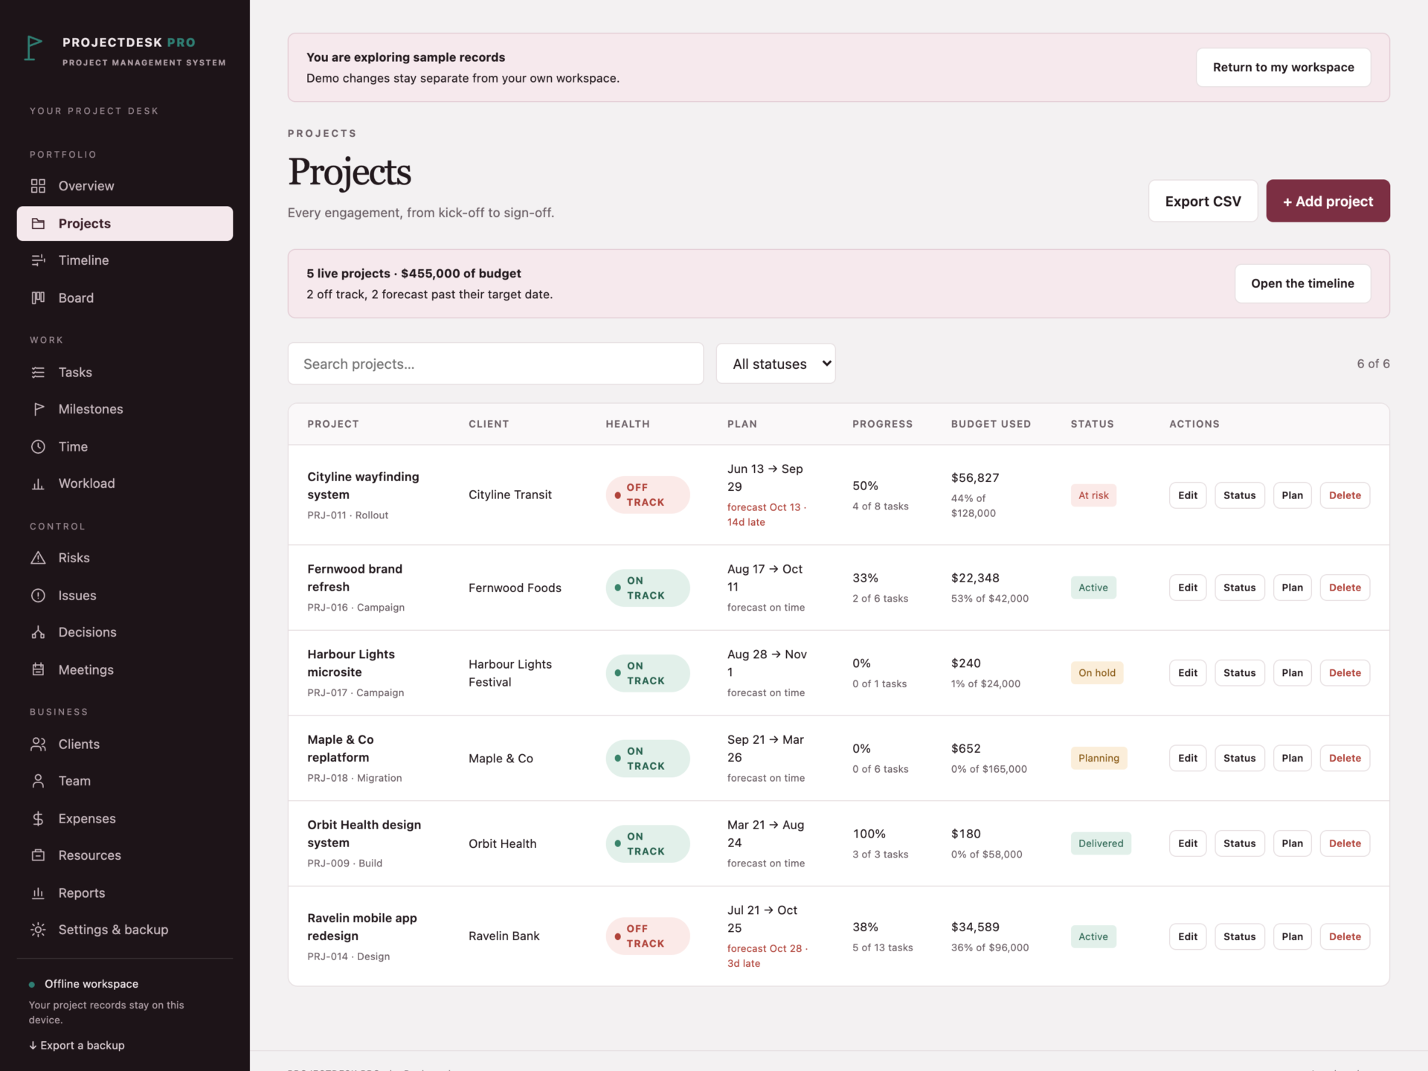Click the Meetings calendar icon
The image size is (1428, 1071).
click(x=38, y=669)
